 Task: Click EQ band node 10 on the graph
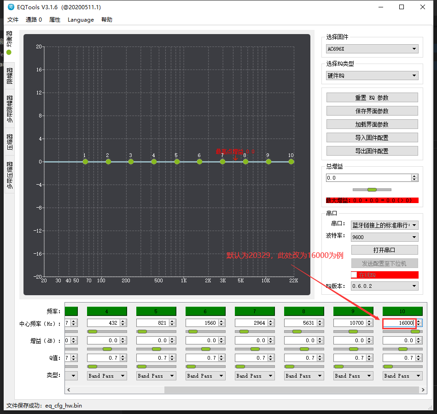point(291,162)
